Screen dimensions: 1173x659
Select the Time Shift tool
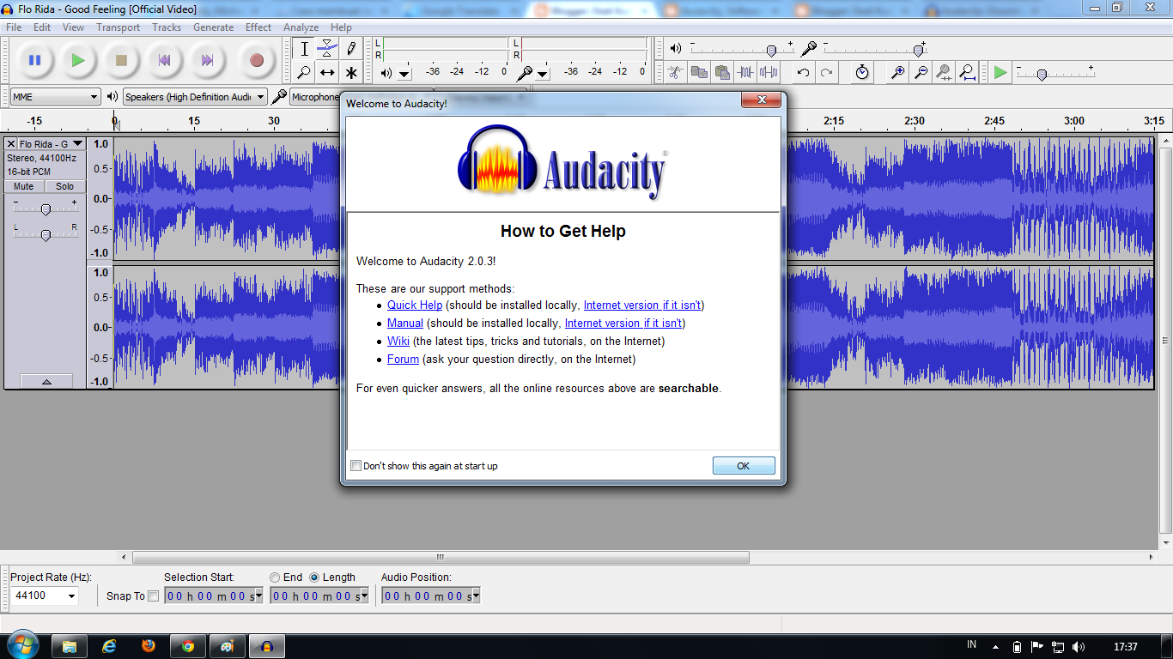(x=326, y=73)
